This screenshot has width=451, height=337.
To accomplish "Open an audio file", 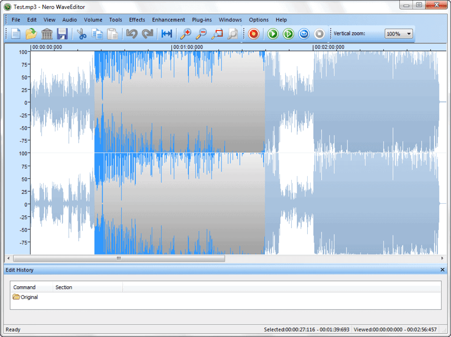I will (31, 34).
